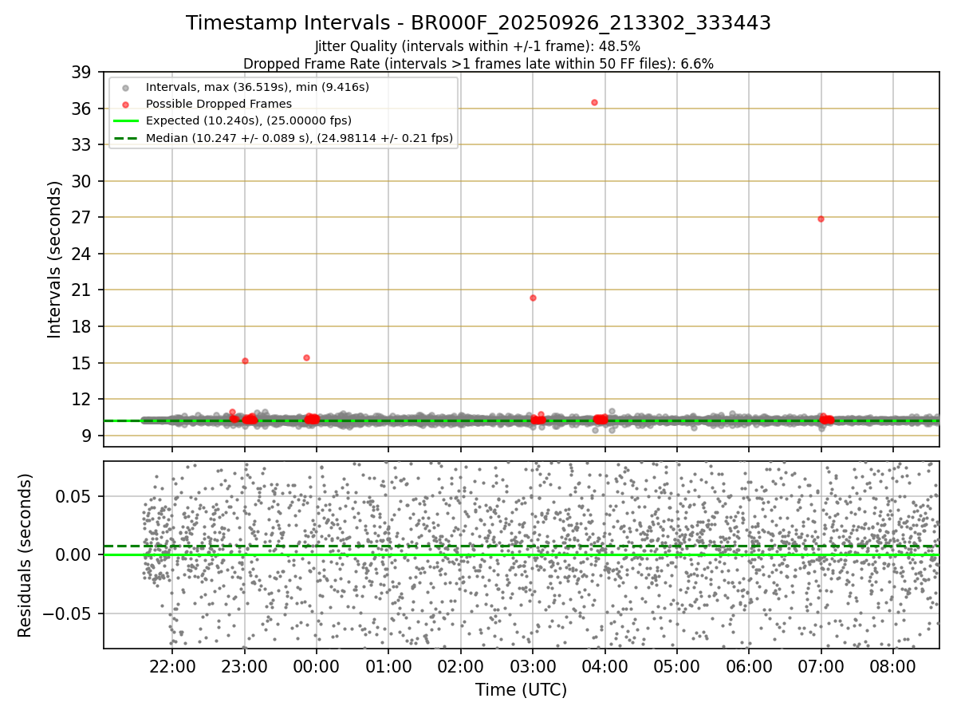957x718 pixels.
Task: Click the y-axis tick label '36'
Action: [x=81, y=108]
